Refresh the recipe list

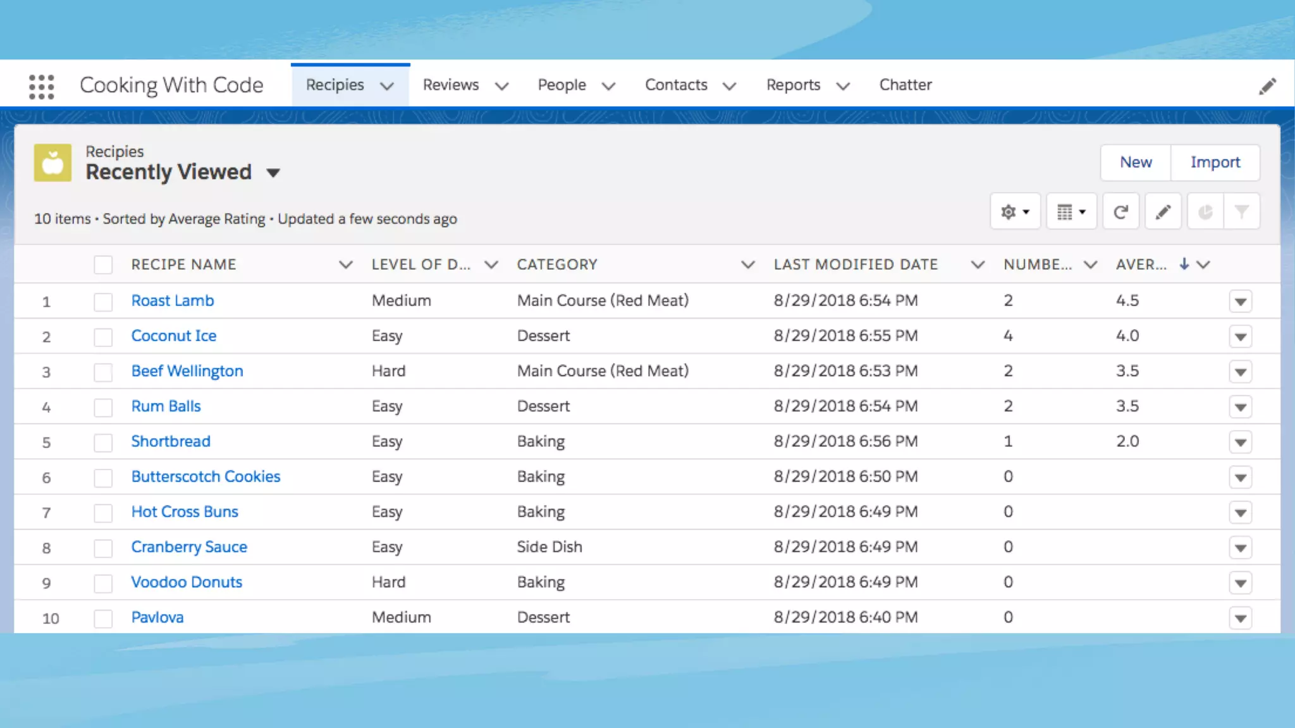[x=1120, y=212]
